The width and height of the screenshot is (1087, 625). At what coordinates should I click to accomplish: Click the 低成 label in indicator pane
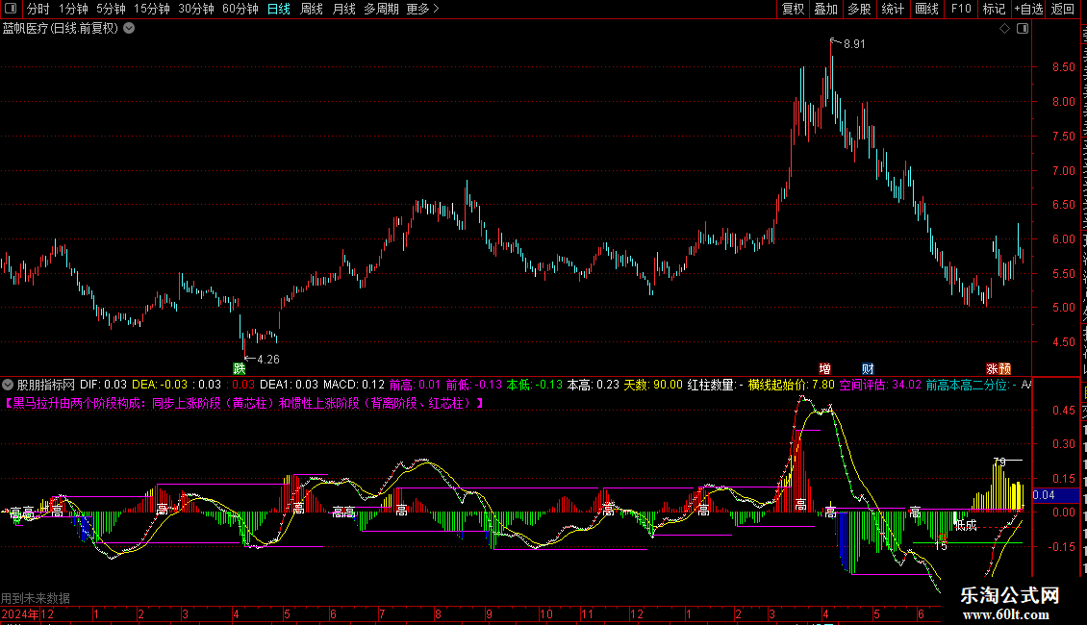click(x=966, y=525)
